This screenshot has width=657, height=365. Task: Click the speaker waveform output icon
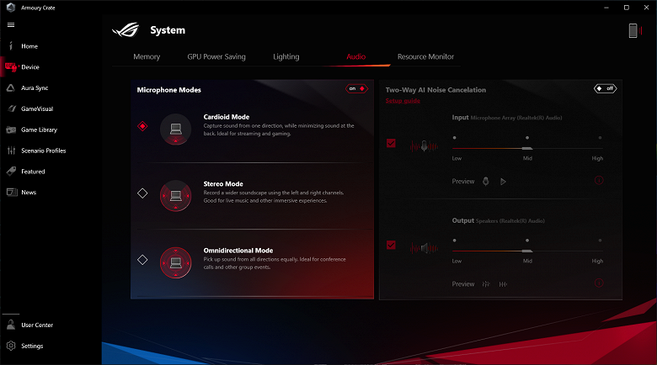click(x=424, y=248)
